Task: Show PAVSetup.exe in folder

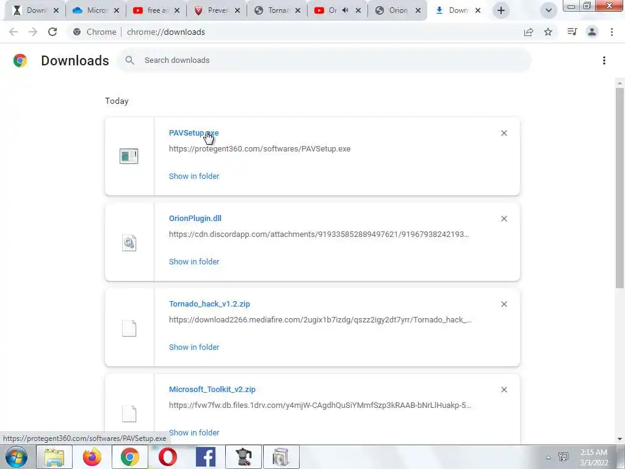Action: tap(193, 176)
